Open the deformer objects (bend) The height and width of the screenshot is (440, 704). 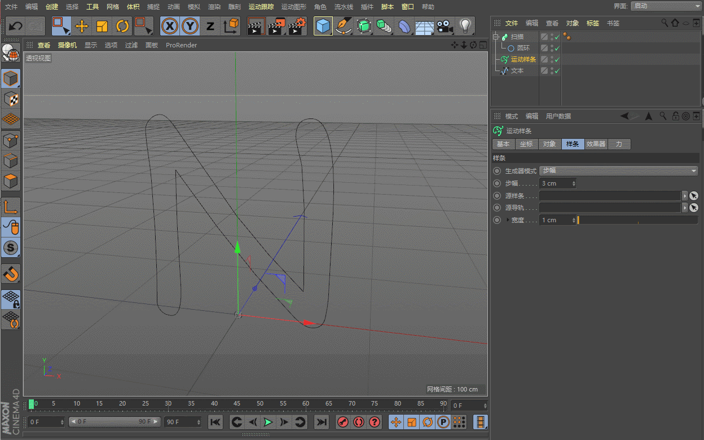404,26
